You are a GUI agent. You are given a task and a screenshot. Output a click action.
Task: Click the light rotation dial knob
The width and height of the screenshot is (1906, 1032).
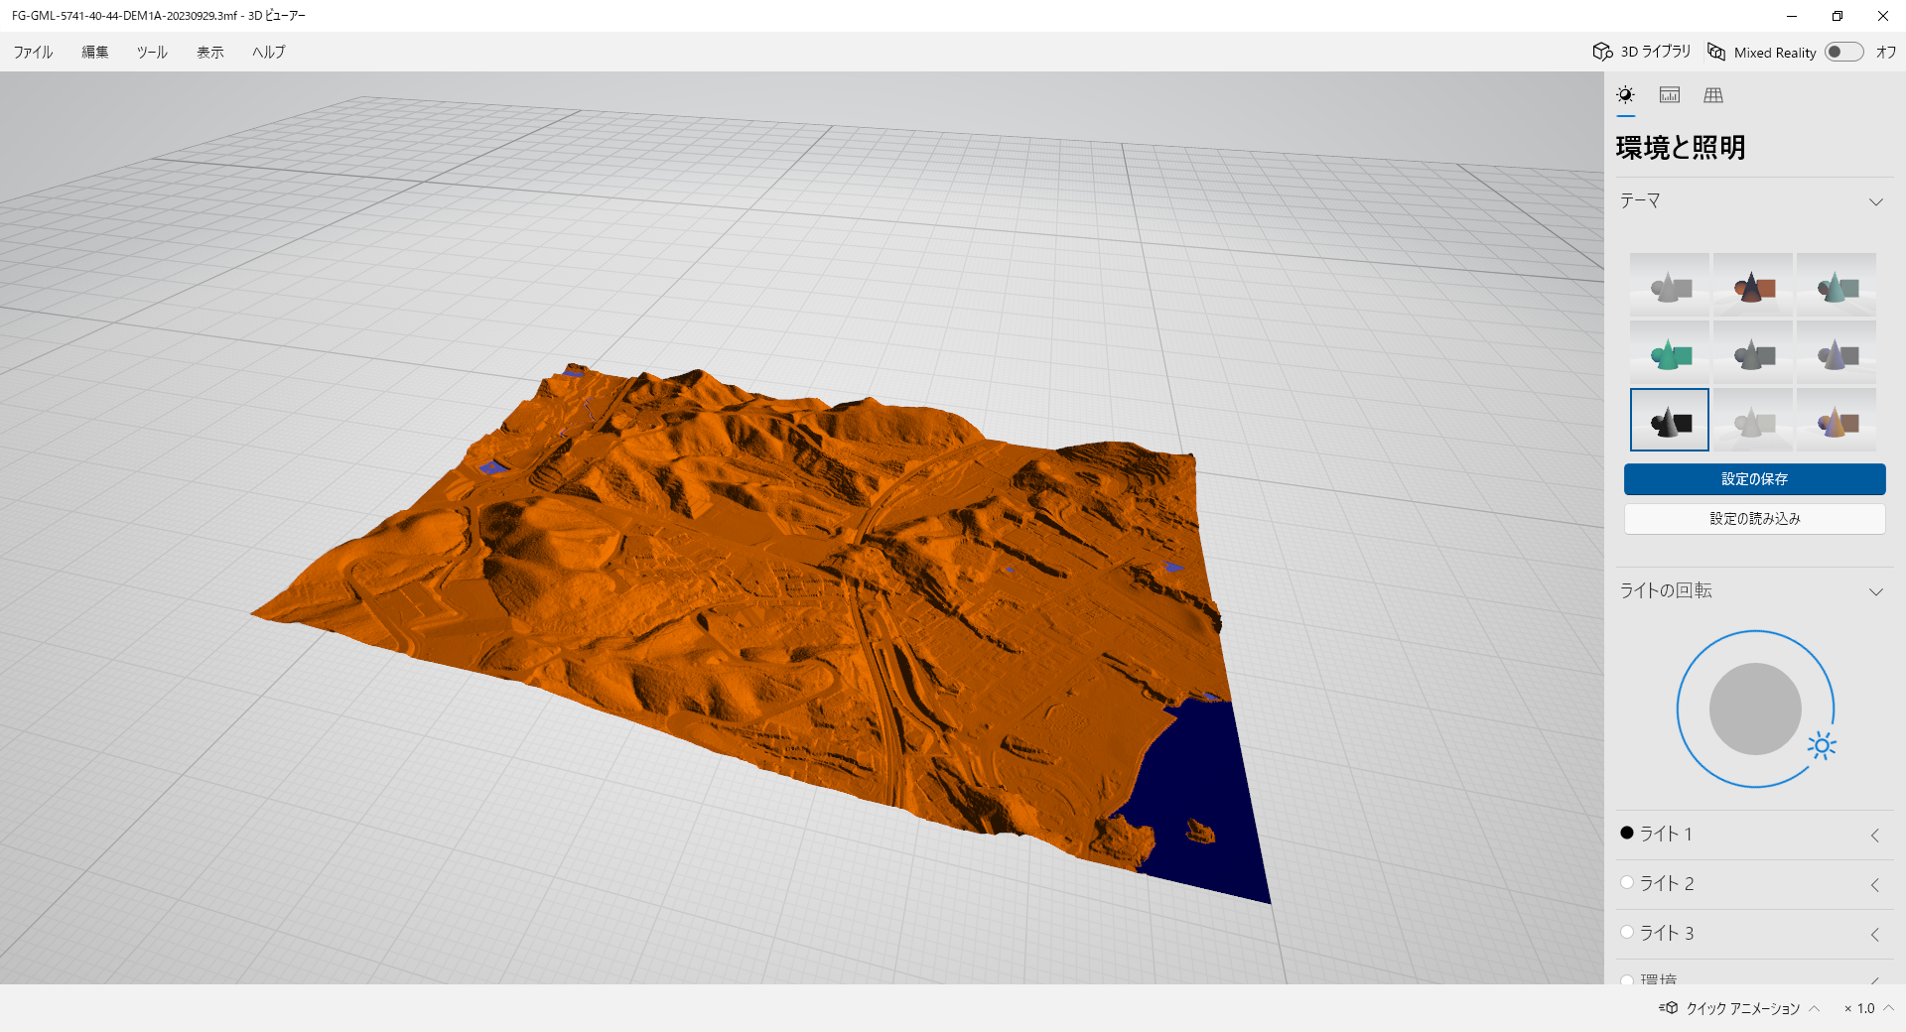point(1754,709)
